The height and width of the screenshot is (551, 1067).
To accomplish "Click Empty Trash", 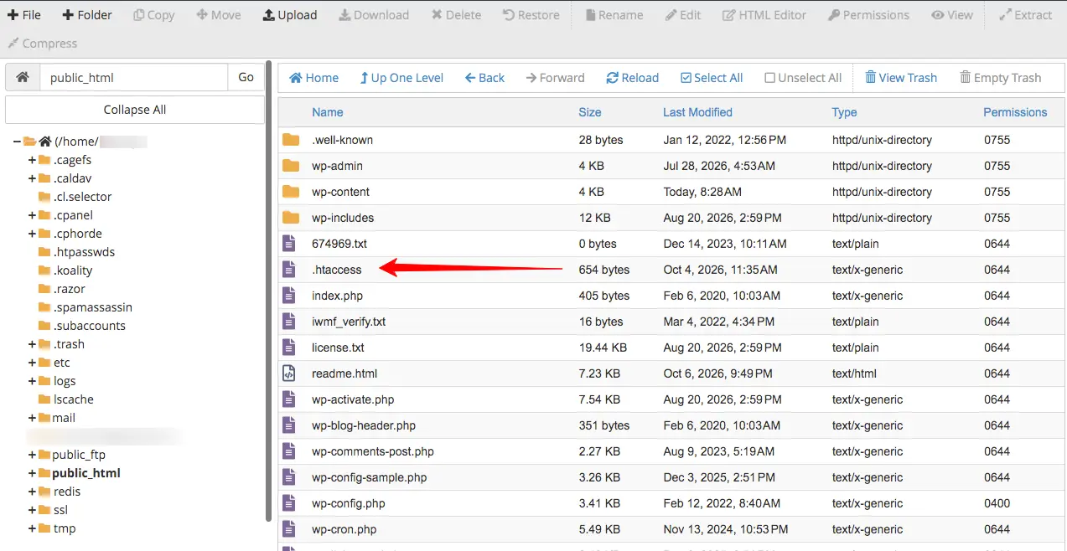I will [1000, 78].
